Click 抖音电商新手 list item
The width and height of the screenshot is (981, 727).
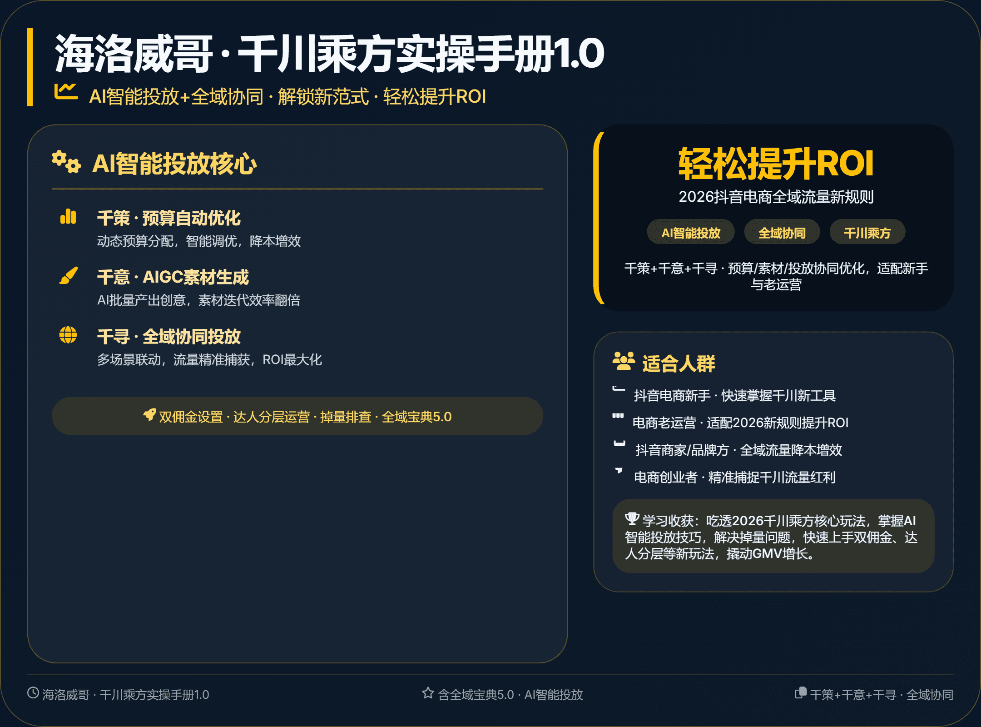(734, 395)
